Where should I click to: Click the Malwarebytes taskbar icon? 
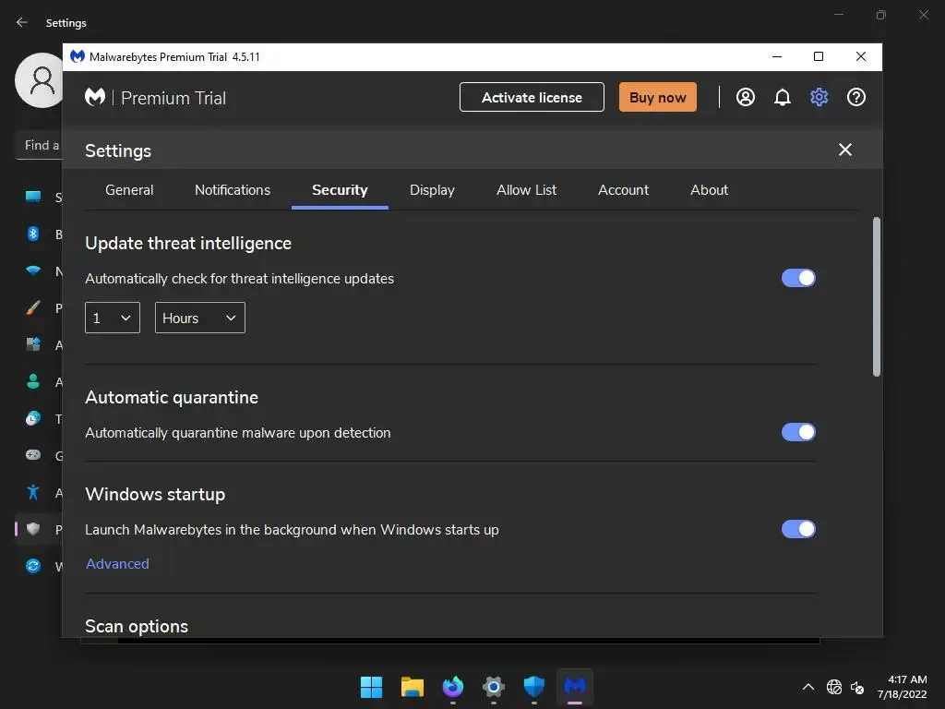coord(574,687)
